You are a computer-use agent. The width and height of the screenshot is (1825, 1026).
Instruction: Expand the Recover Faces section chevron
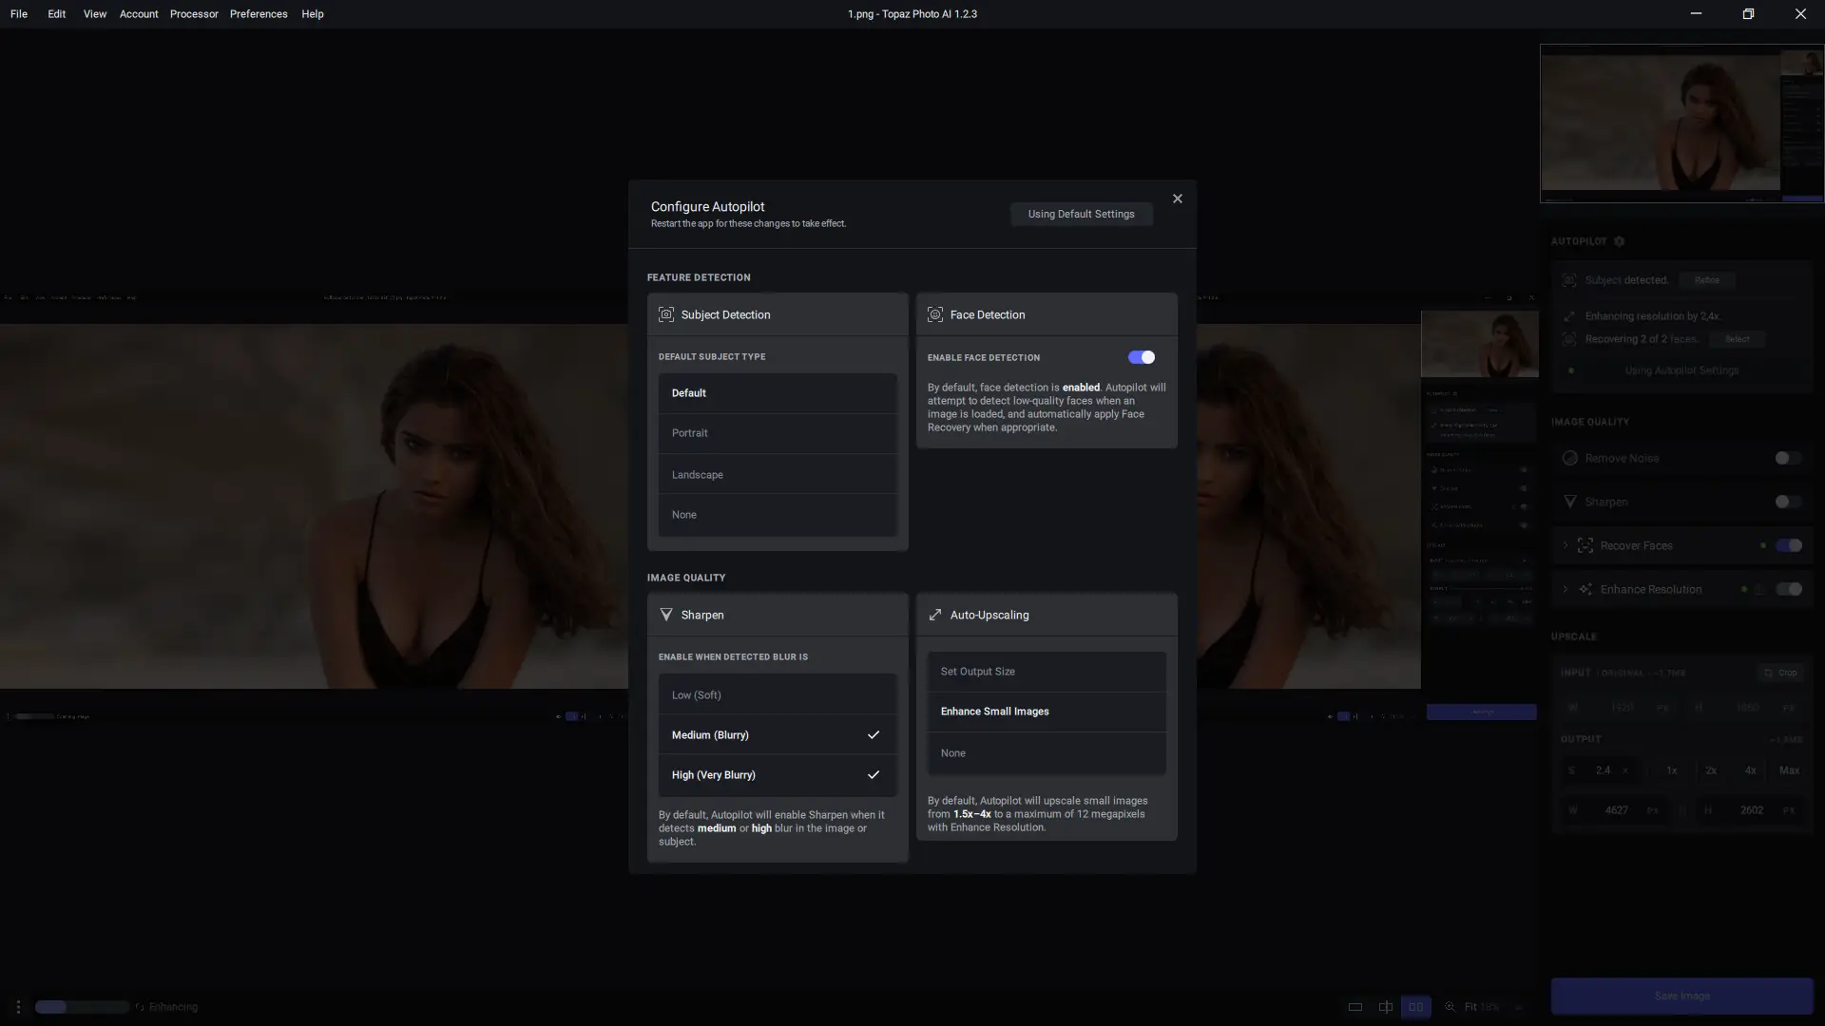click(1565, 545)
